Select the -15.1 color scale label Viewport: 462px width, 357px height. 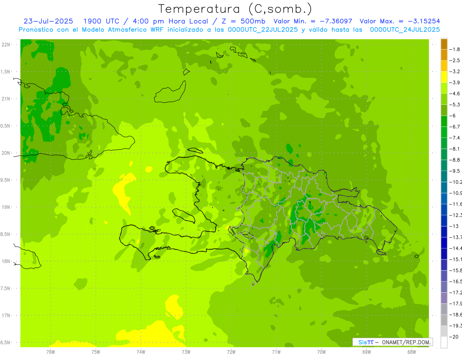click(x=456, y=260)
